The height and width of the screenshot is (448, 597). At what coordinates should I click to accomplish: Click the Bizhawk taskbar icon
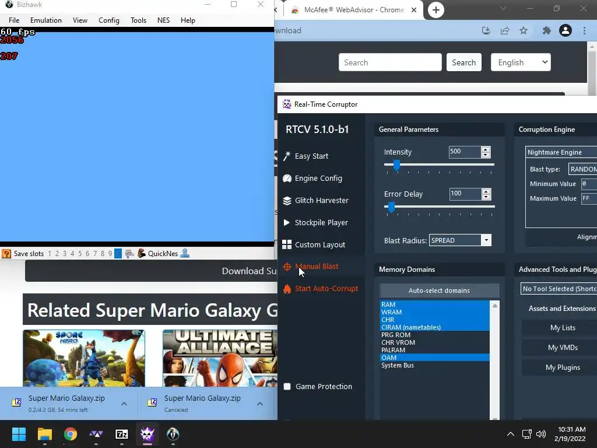[173, 434]
